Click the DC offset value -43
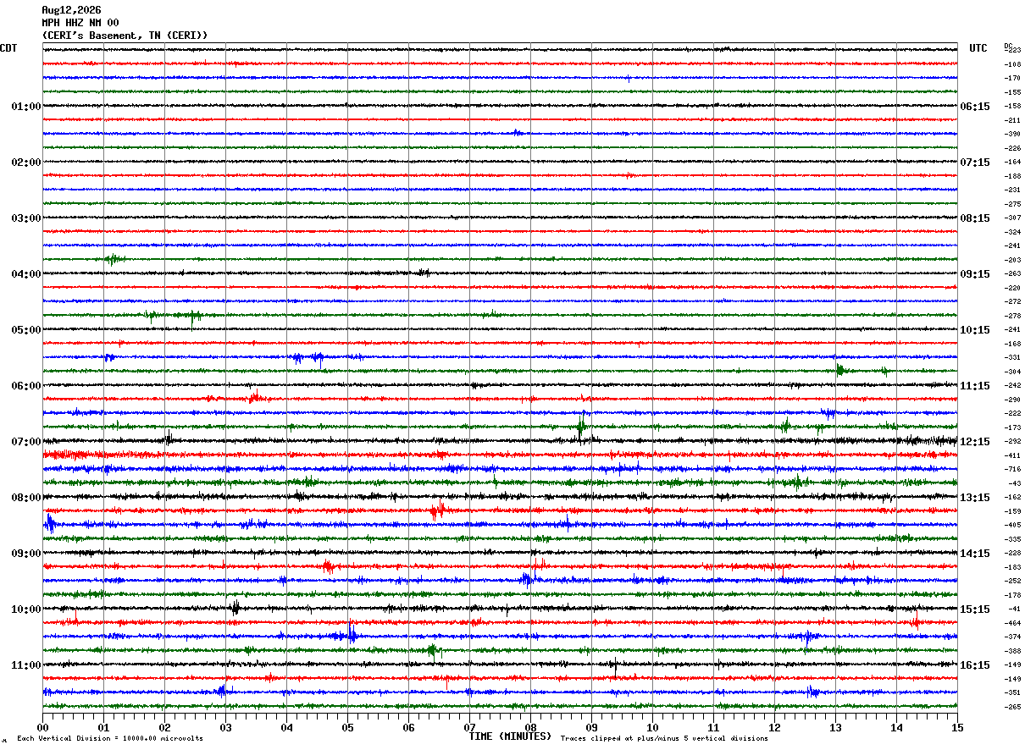1025x750 pixels. click(1014, 483)
